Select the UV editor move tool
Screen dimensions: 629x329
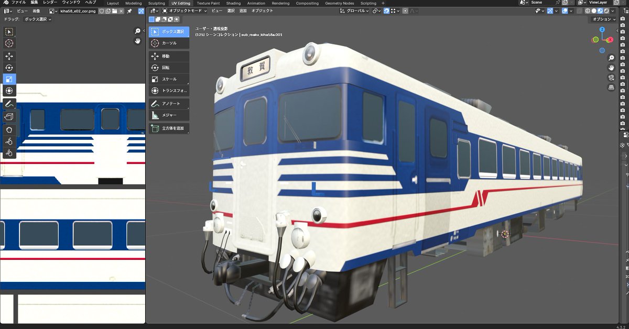pyautogui.click(x=9, y=56)
